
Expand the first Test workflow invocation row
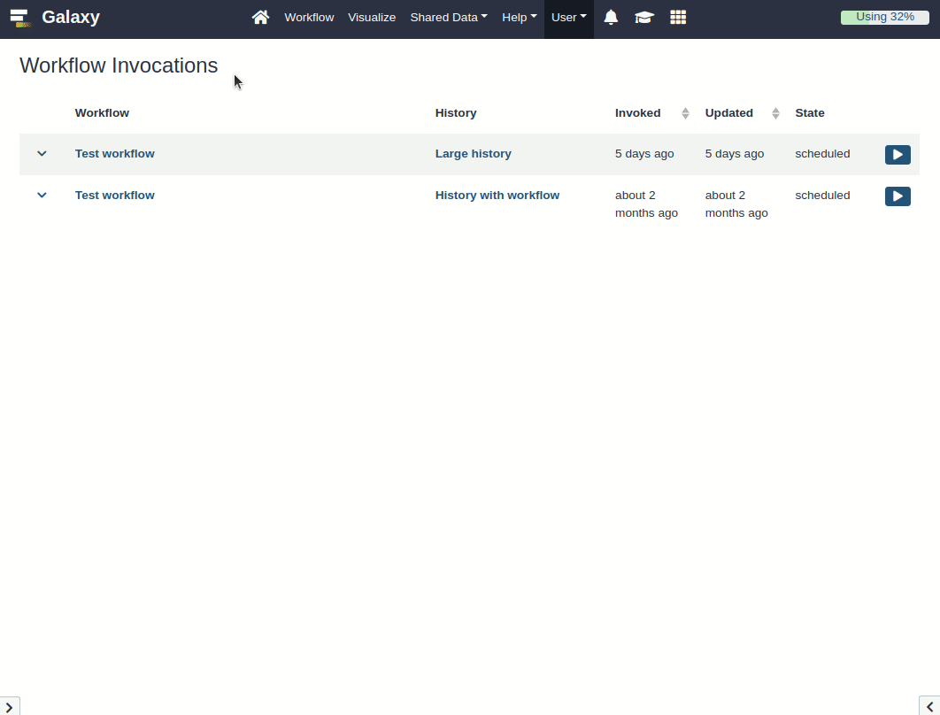click(42, 153)
